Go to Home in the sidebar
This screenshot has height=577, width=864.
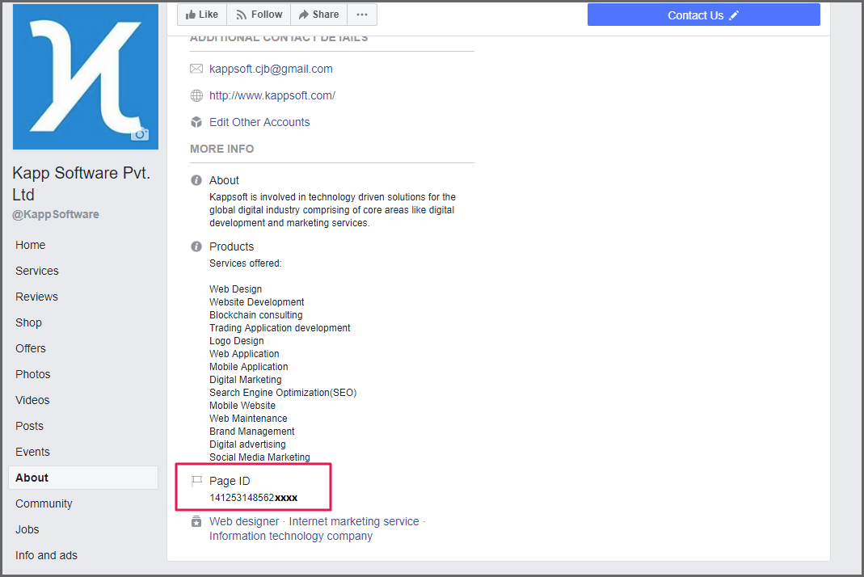30,245
